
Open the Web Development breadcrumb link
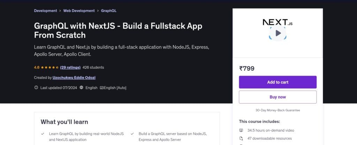click(x=79, y=11)
